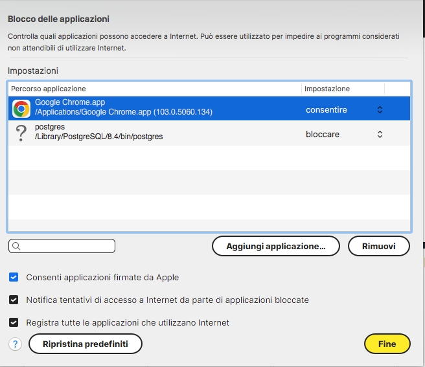Viewport: 425px width, 367px height.
Task: Open help with the question mark button
Action: click(15, 344)
